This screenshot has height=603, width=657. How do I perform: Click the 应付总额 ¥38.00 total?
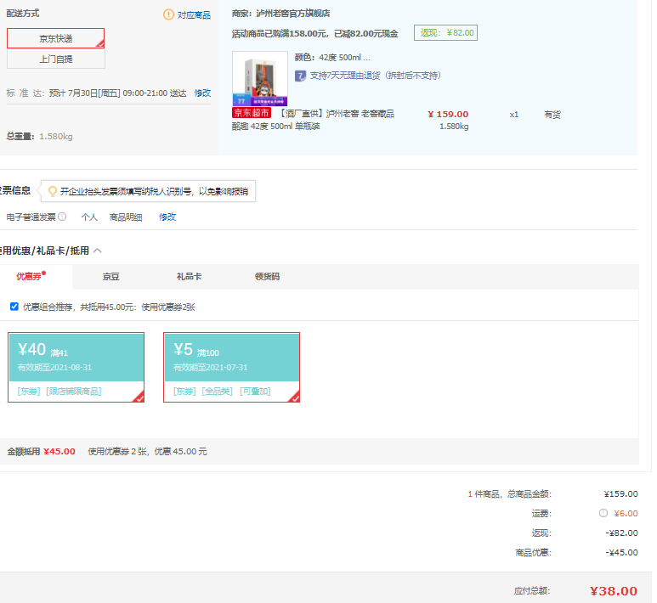(x=614, y=591)
